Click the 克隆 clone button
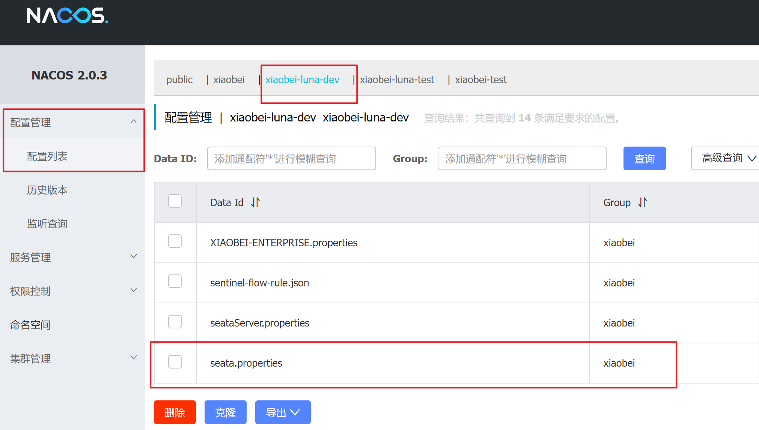Viewport: 759px width, 430px height. coord(225,412)
